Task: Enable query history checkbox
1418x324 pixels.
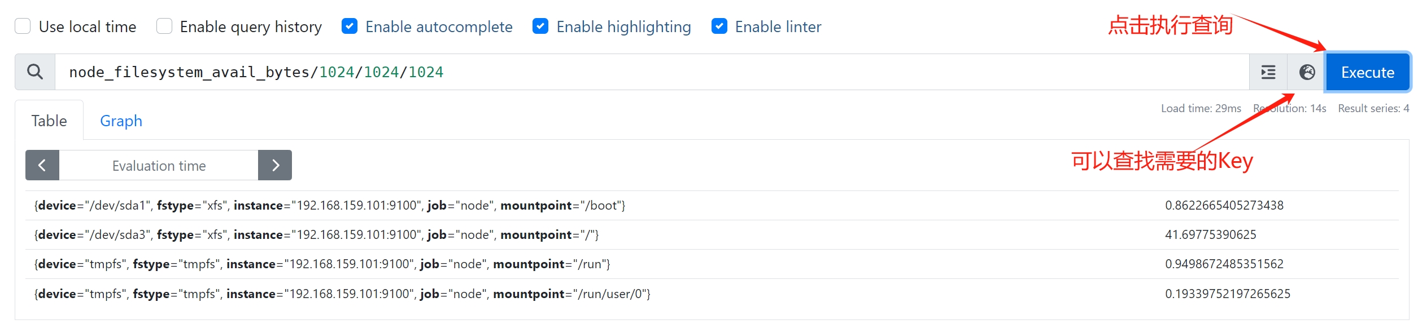Action: tap(164, 26)
